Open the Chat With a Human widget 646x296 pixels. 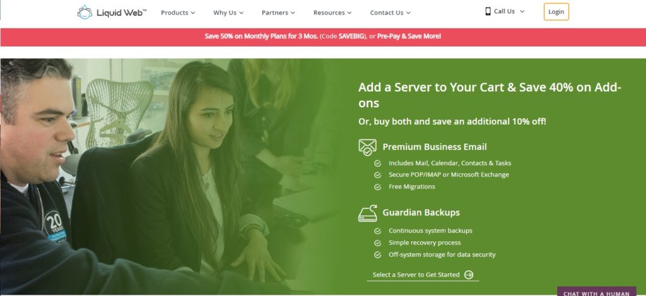coord(597,292)
